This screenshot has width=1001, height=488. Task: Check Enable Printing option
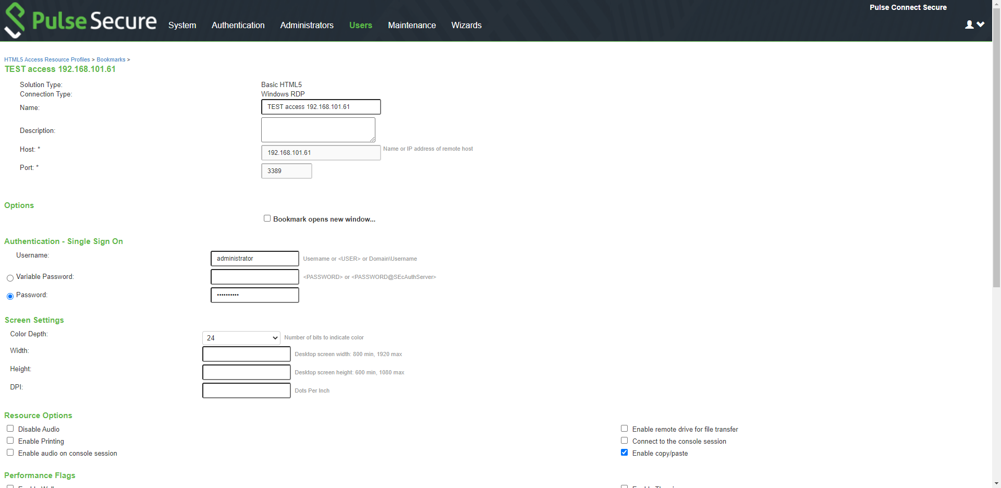pyautogui.click(x=10, y=441)
